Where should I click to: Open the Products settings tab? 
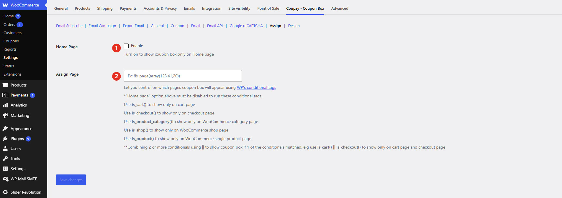[82, 8]
